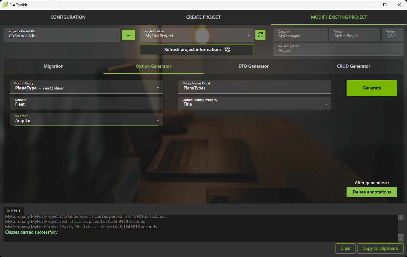
Task: Copy output to clipboard
Action: point(380,248)
